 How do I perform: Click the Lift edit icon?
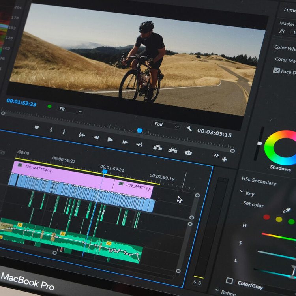point(157,148)
